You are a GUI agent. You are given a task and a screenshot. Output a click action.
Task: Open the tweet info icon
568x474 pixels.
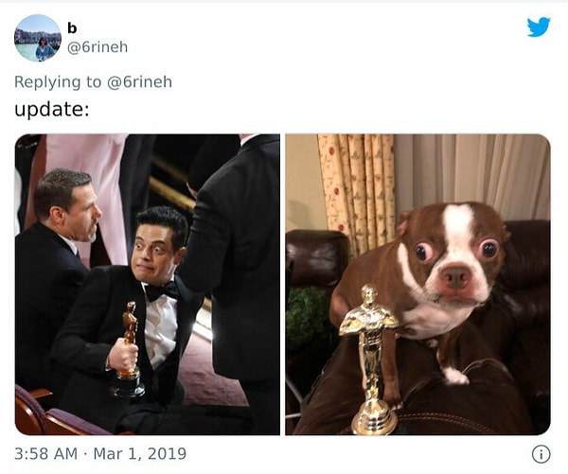pos(541,453)
